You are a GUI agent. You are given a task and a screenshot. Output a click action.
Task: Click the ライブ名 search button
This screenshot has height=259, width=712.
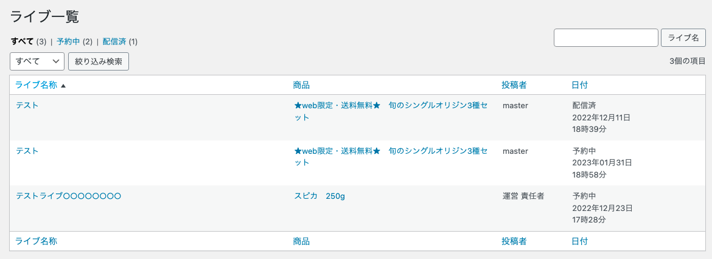pos(683,38)
